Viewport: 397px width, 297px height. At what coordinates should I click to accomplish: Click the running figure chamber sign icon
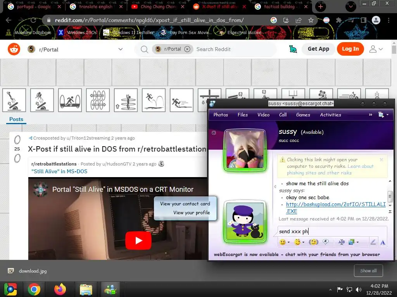point(181,100)
